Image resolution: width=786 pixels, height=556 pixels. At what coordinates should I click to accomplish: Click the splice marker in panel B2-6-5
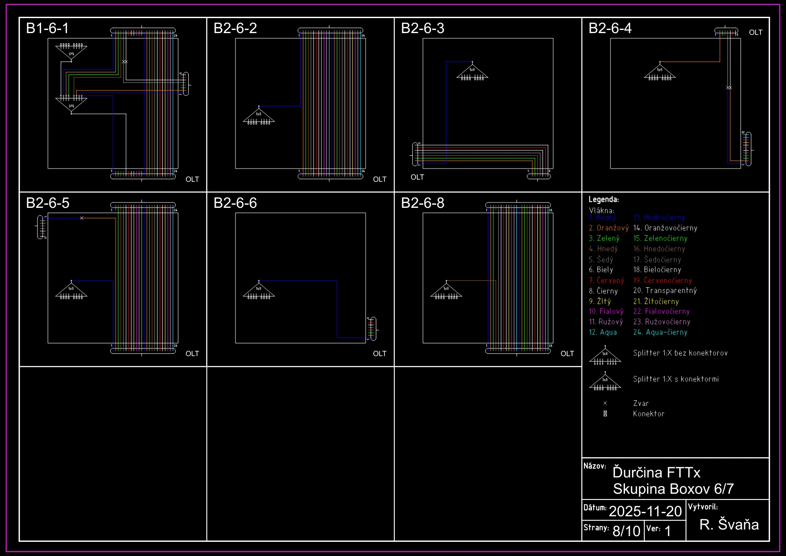click(x=82, y=218)
